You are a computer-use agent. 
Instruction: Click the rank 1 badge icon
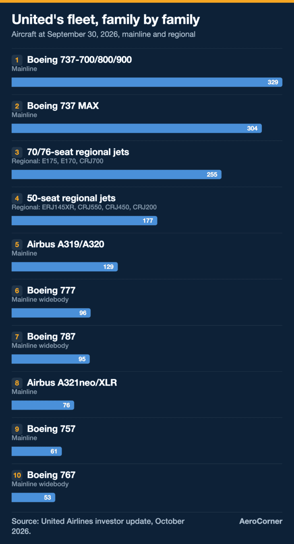pos(17,60)
